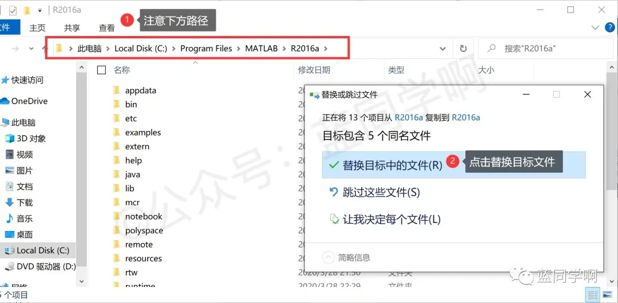Select the resources folder name
The height and width of the screenshot is (303, 618).
coord(144,258)
